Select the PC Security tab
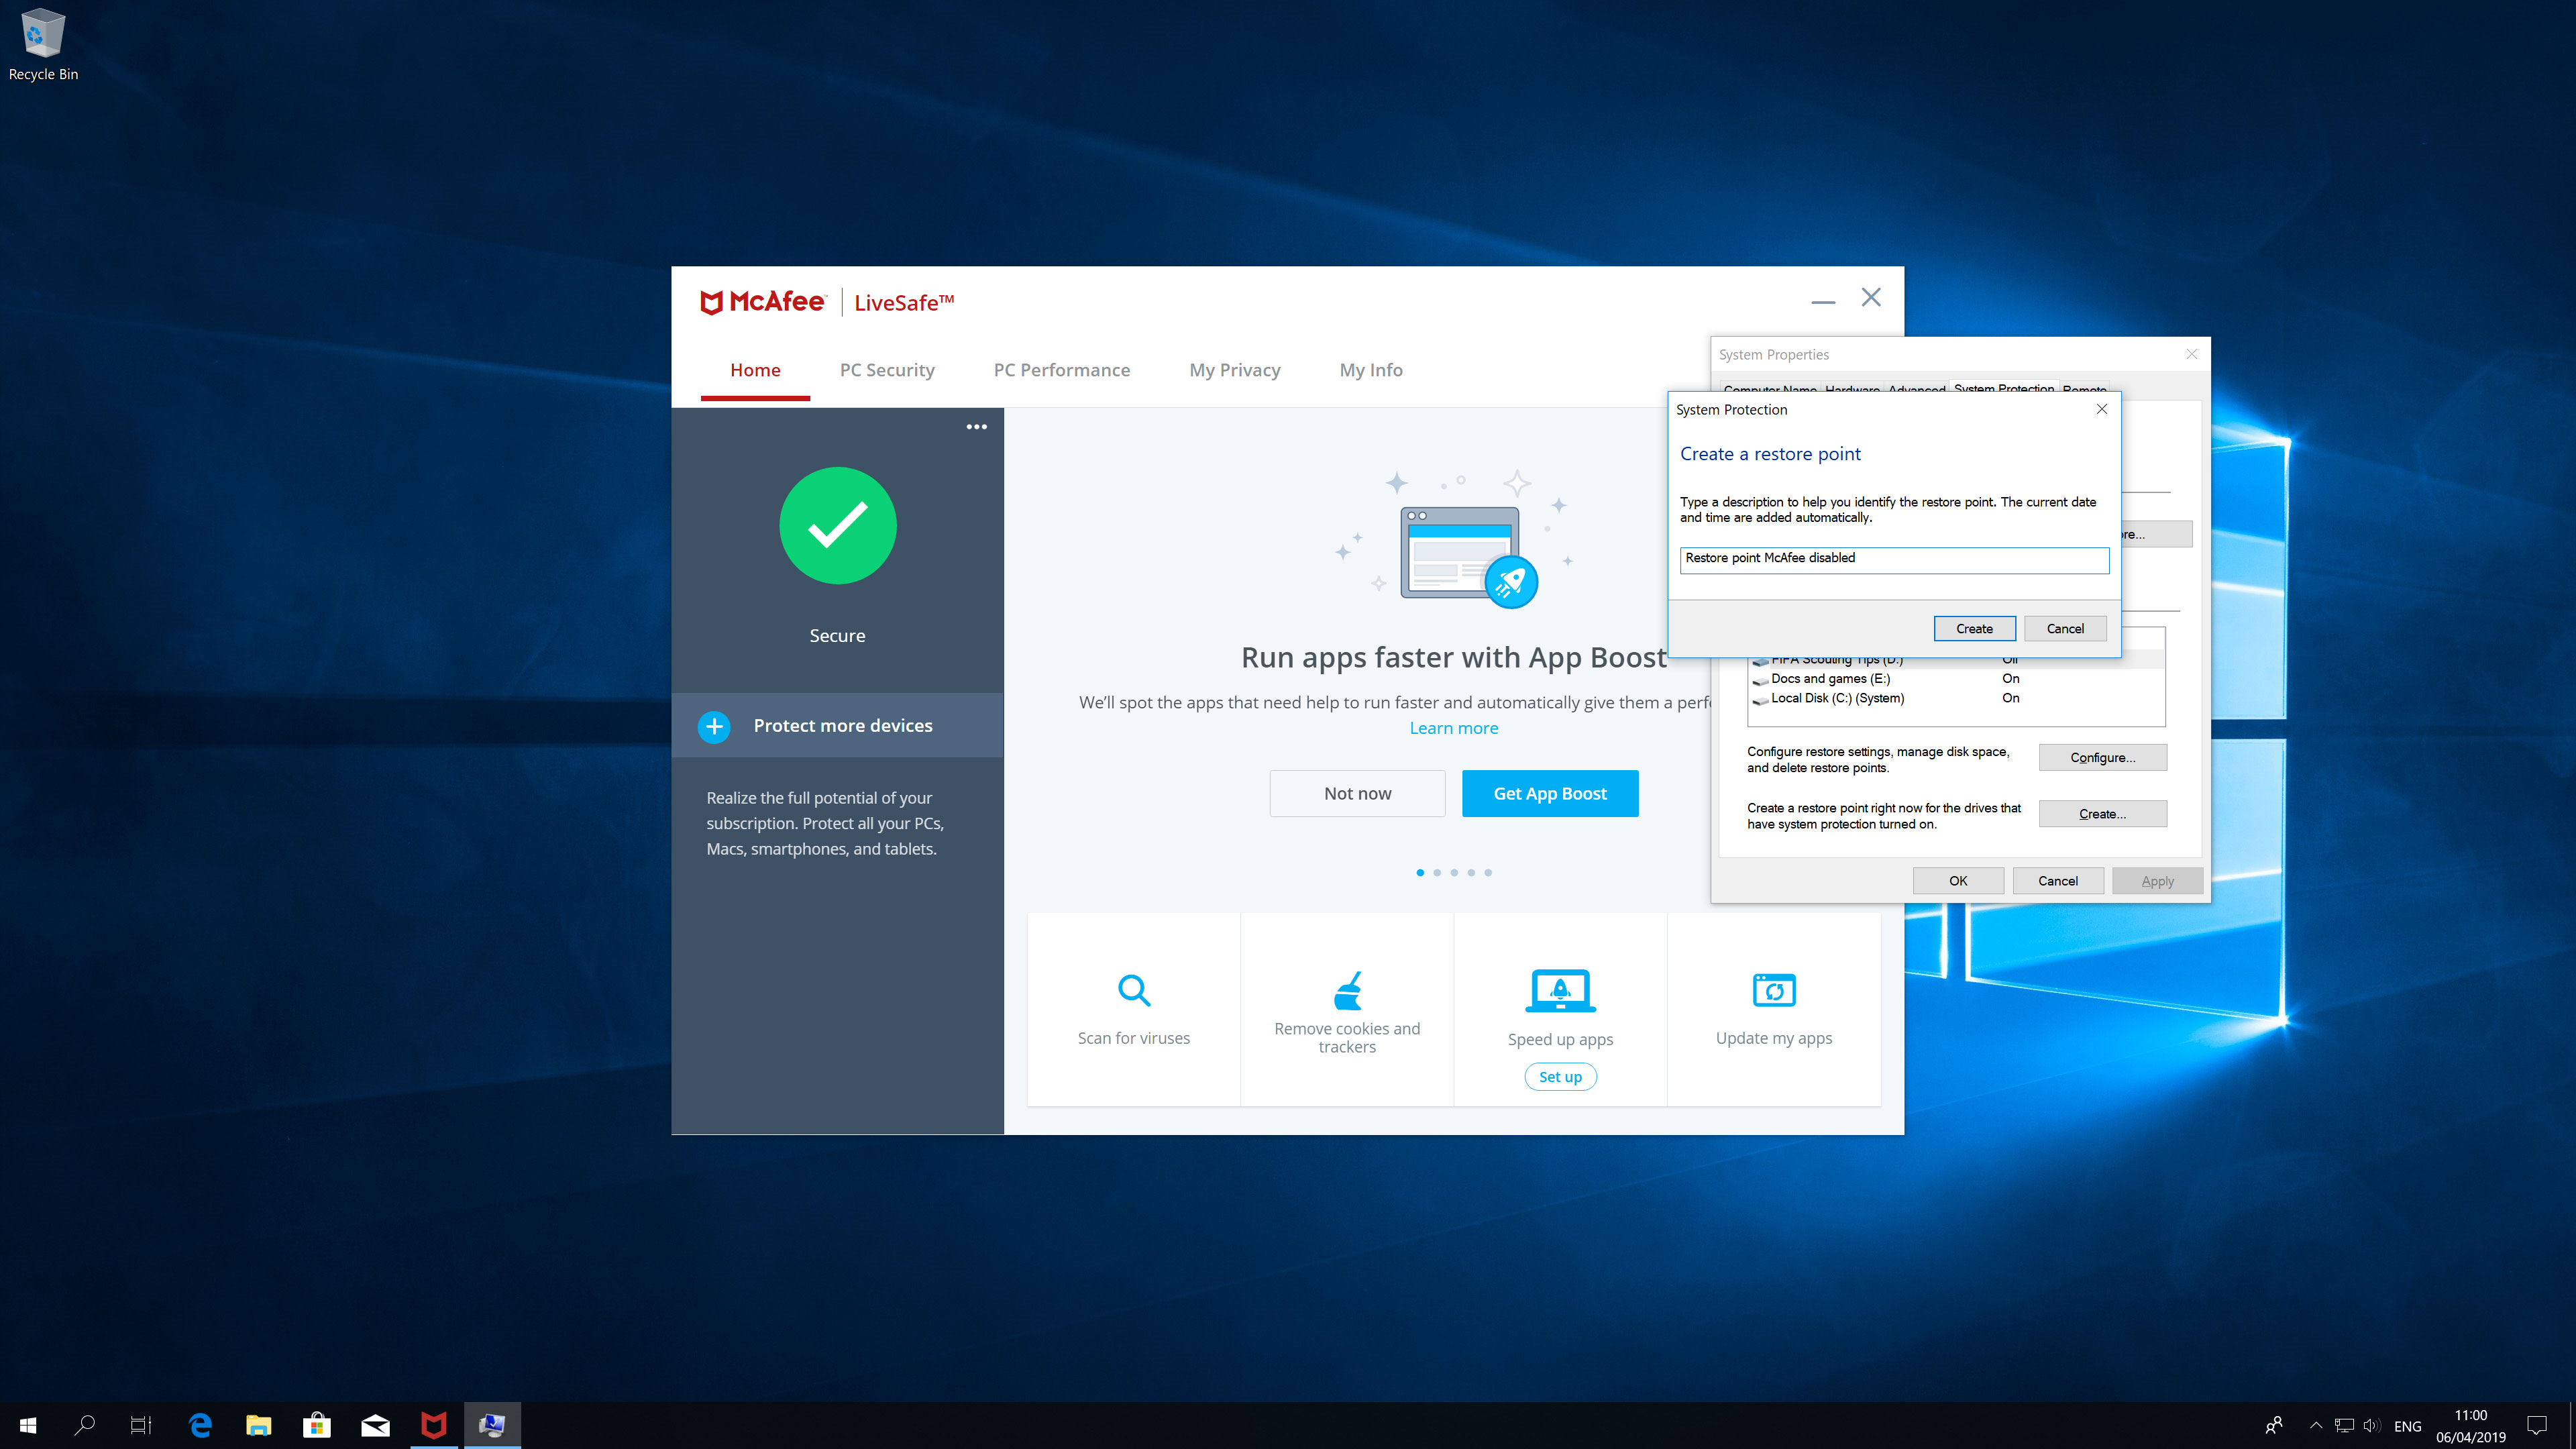Viewport: 2576px width, 1449px height. [886, 370]
